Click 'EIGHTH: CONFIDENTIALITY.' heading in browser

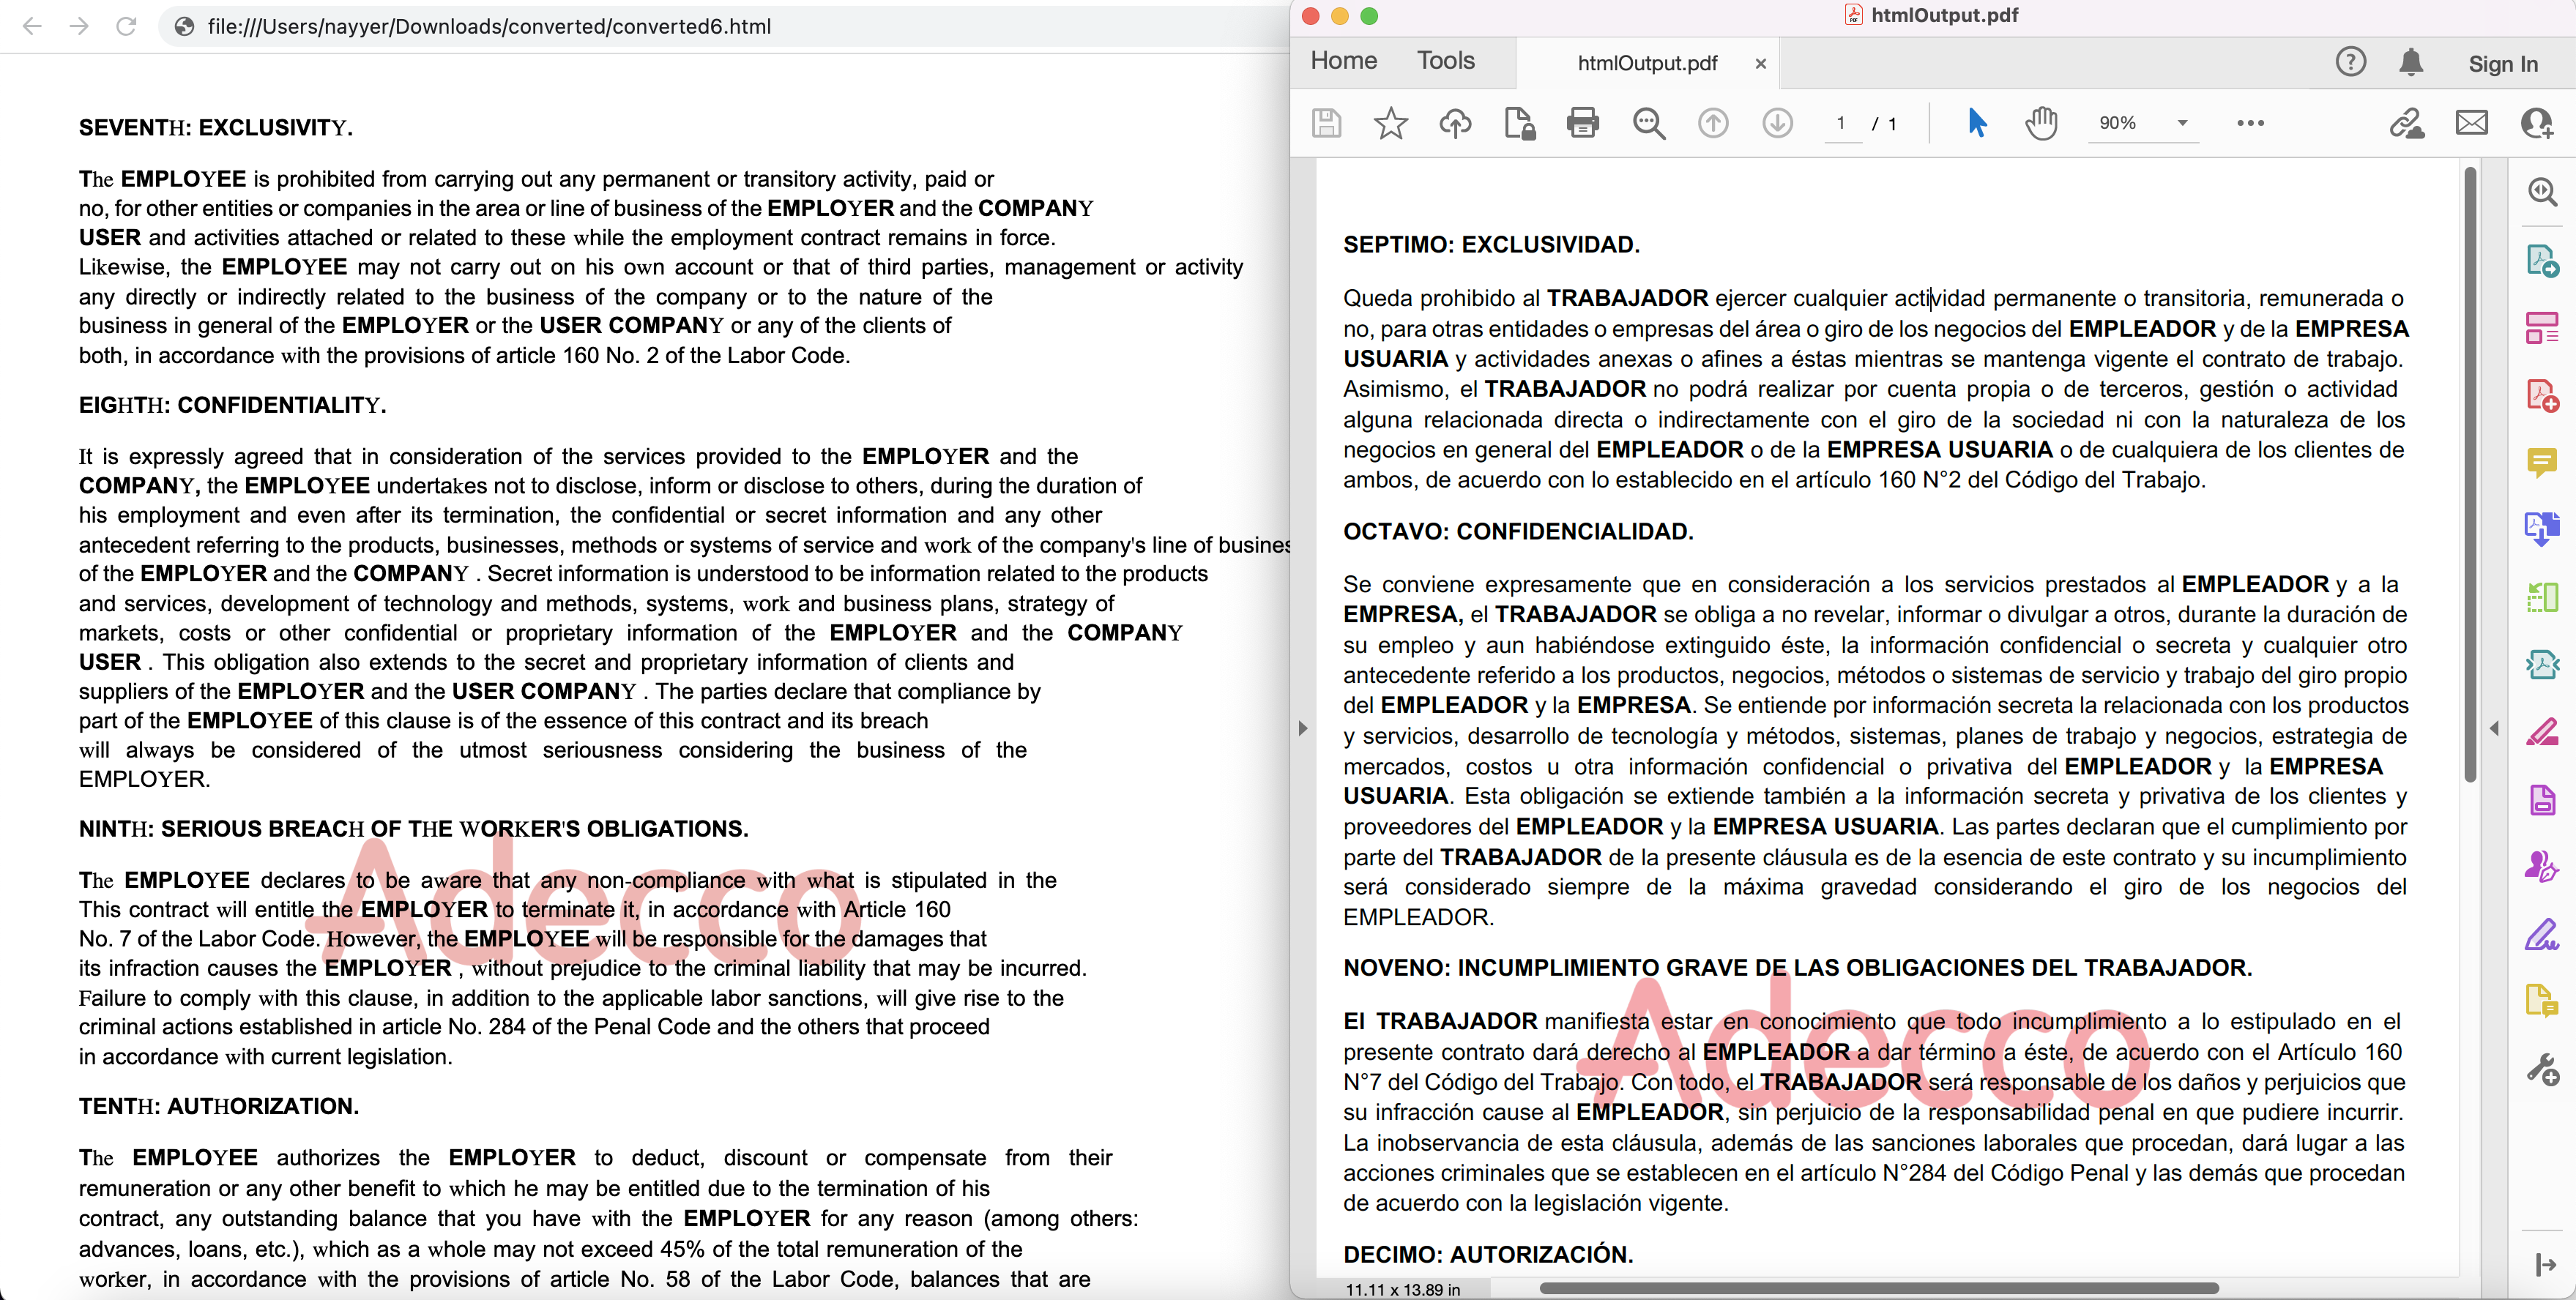coord(232,405)
